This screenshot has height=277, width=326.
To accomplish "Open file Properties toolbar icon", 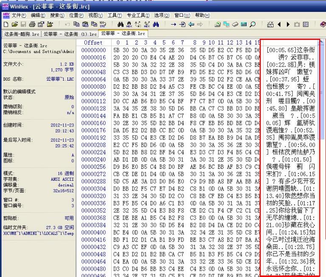I will click(41, 25).
